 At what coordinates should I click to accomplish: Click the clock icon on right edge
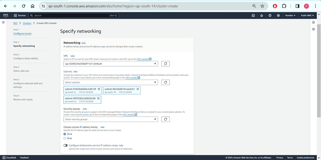[313, 29]
